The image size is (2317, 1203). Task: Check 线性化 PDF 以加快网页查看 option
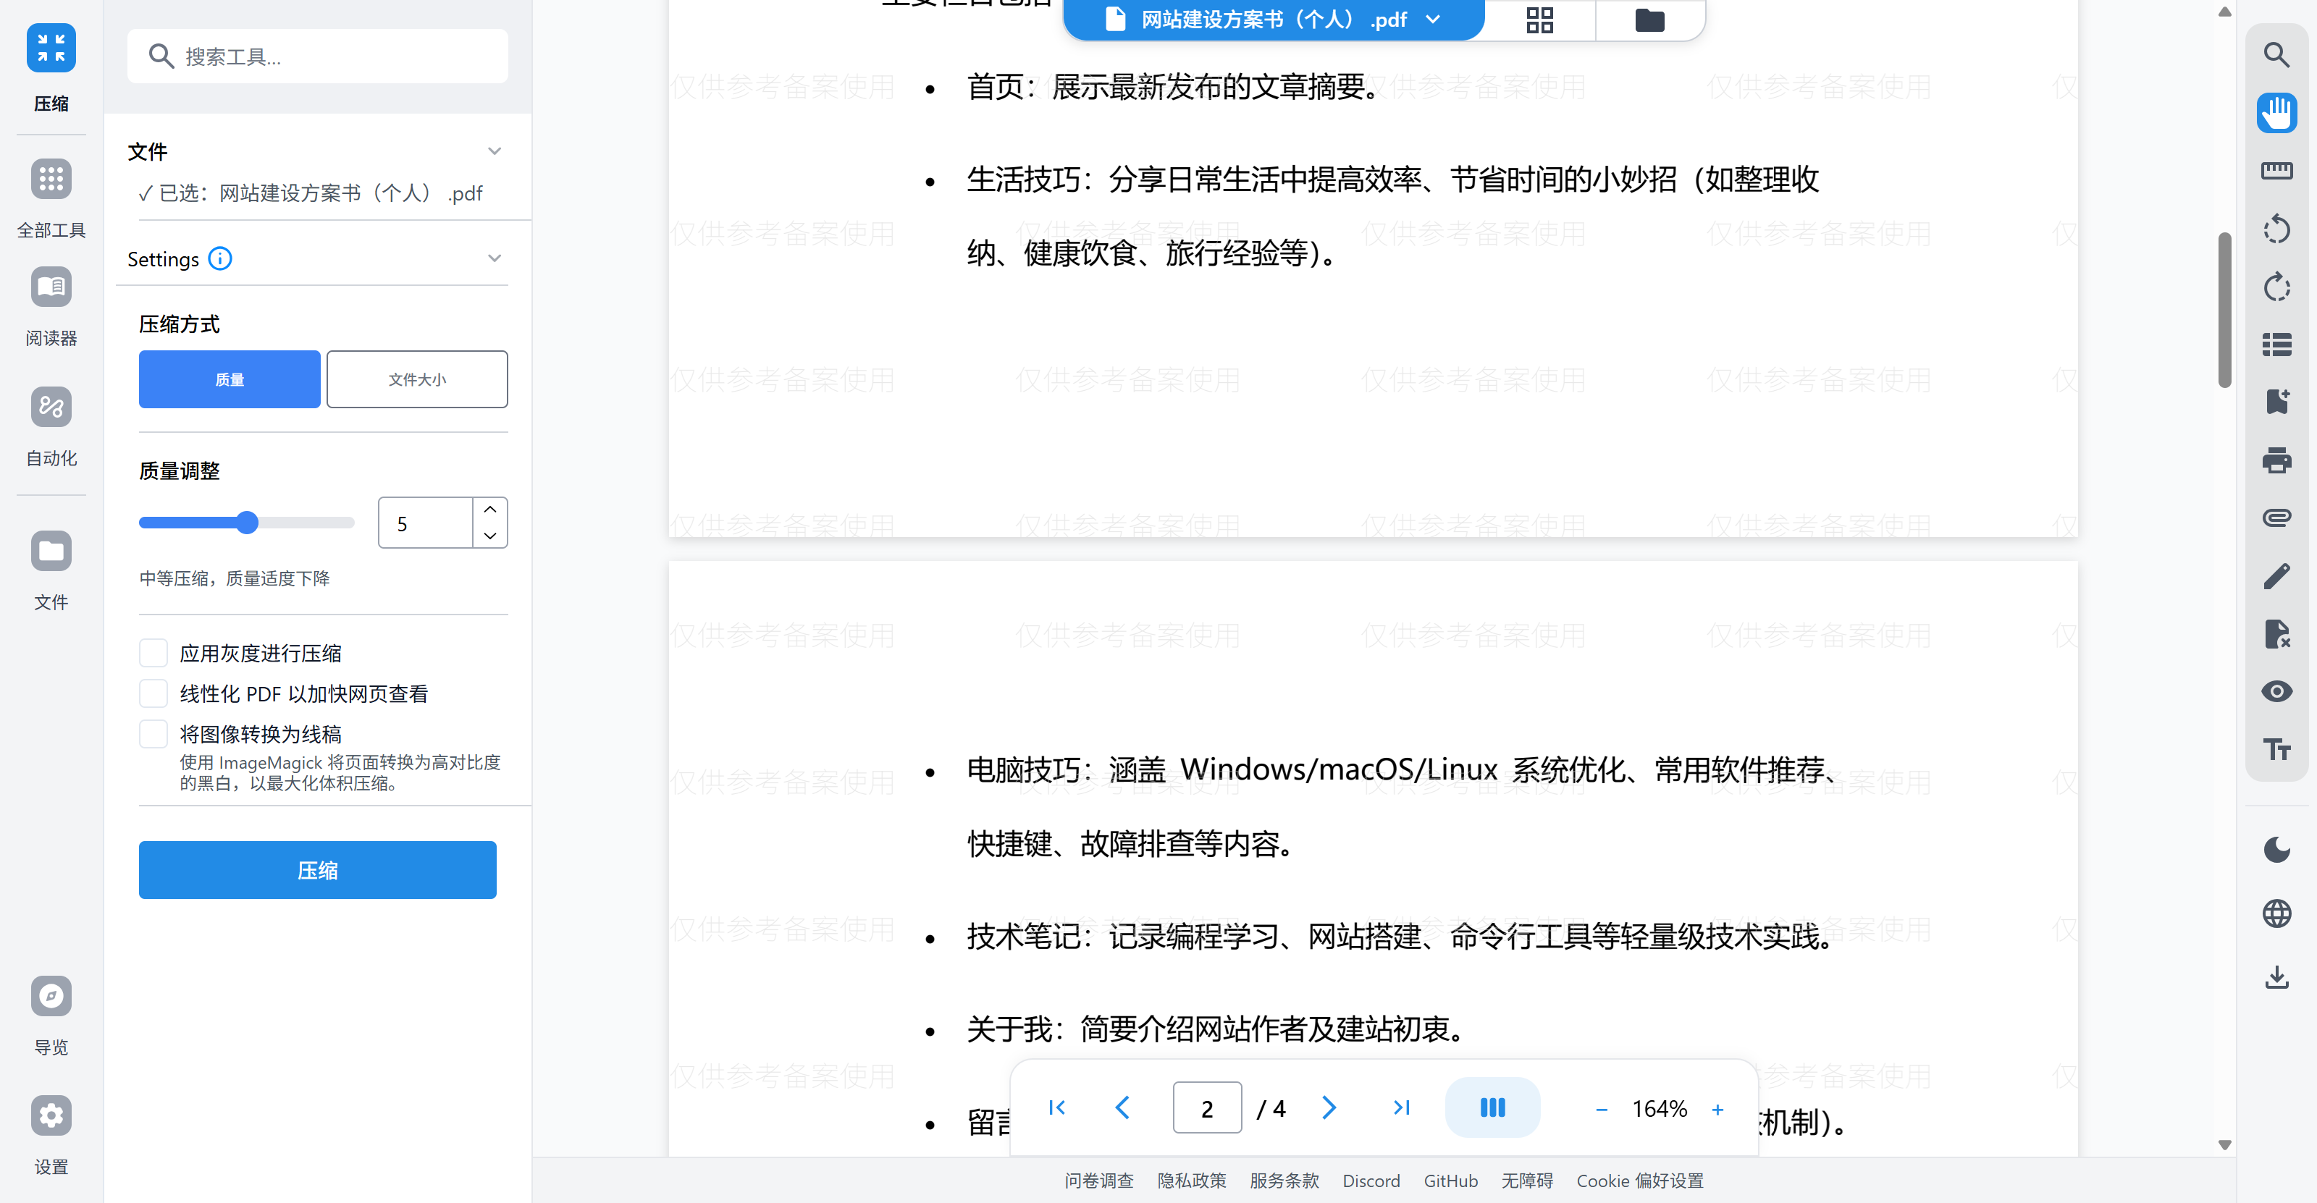tap(154, 693)
